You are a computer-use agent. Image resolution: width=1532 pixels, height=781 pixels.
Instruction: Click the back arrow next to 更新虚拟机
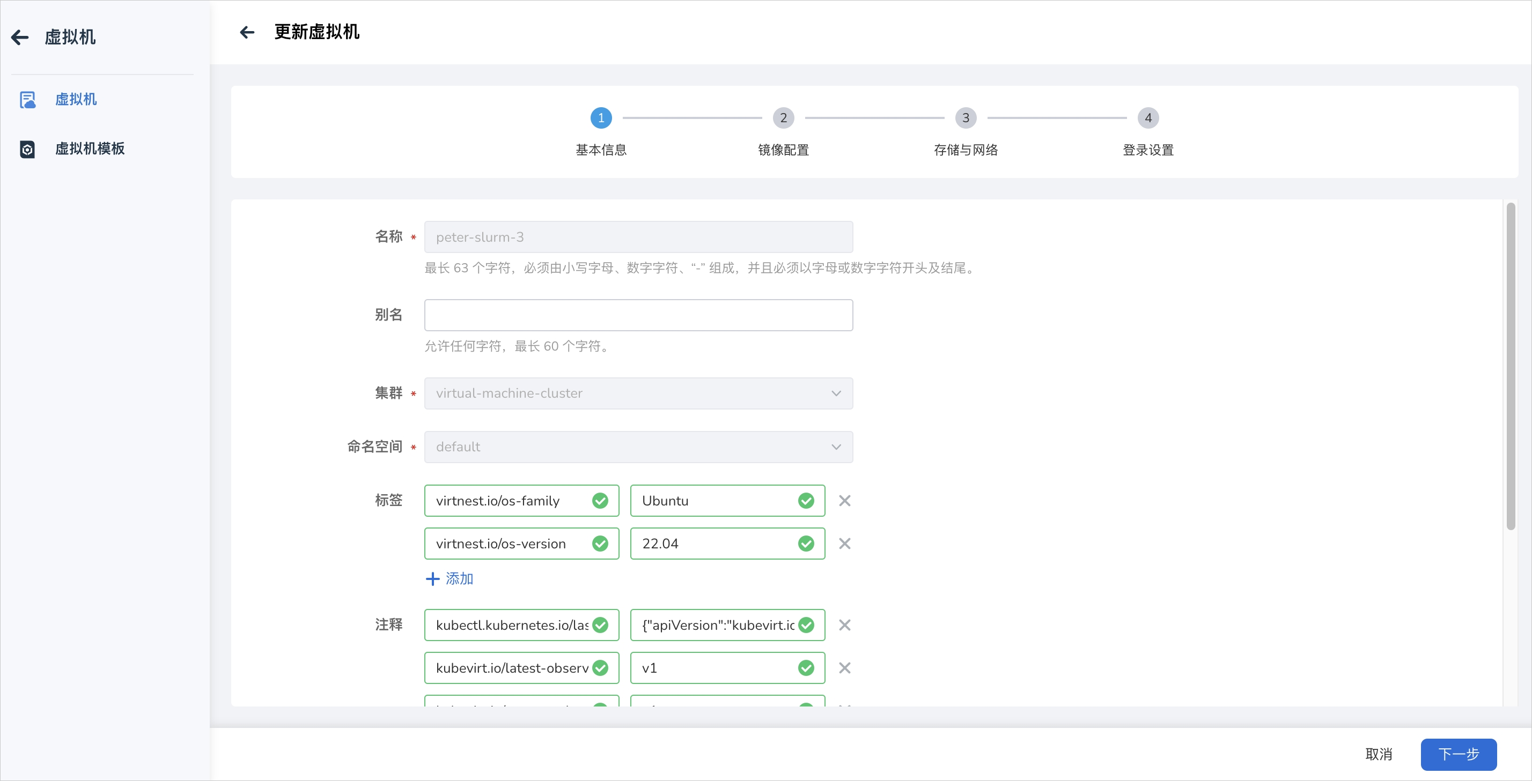247,32
